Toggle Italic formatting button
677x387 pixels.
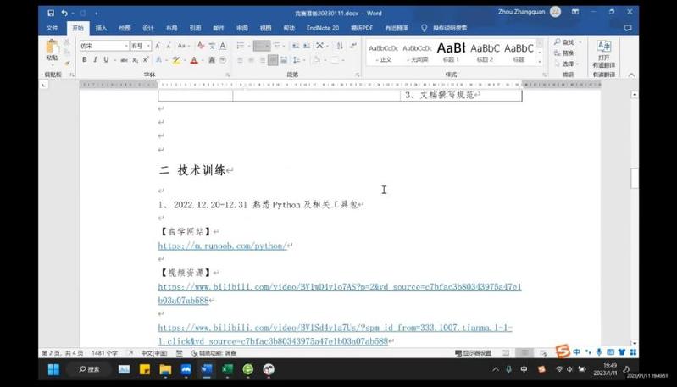click(x=95, y=60)
